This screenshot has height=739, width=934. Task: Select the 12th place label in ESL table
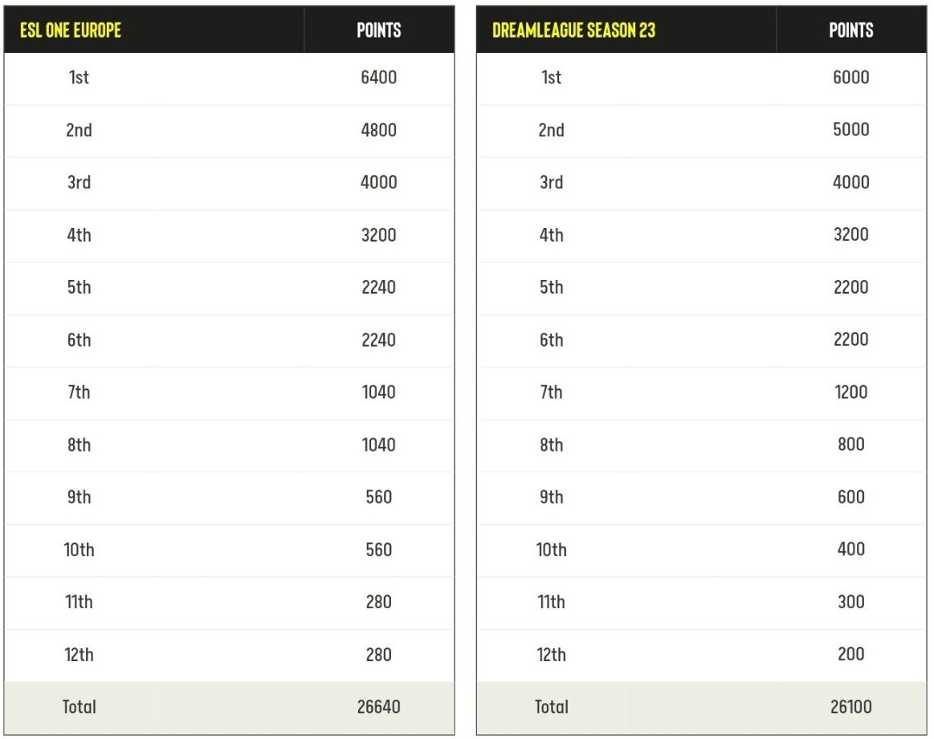coord(80,655)
